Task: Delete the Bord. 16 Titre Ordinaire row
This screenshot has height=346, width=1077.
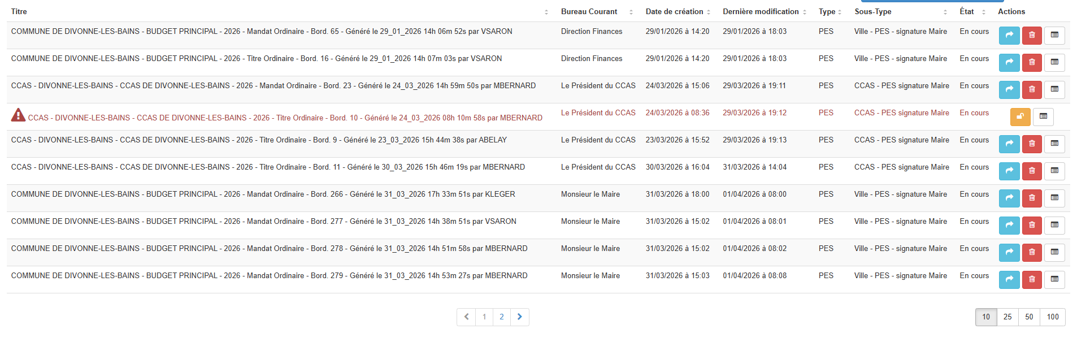Action: coord(1032,63)
